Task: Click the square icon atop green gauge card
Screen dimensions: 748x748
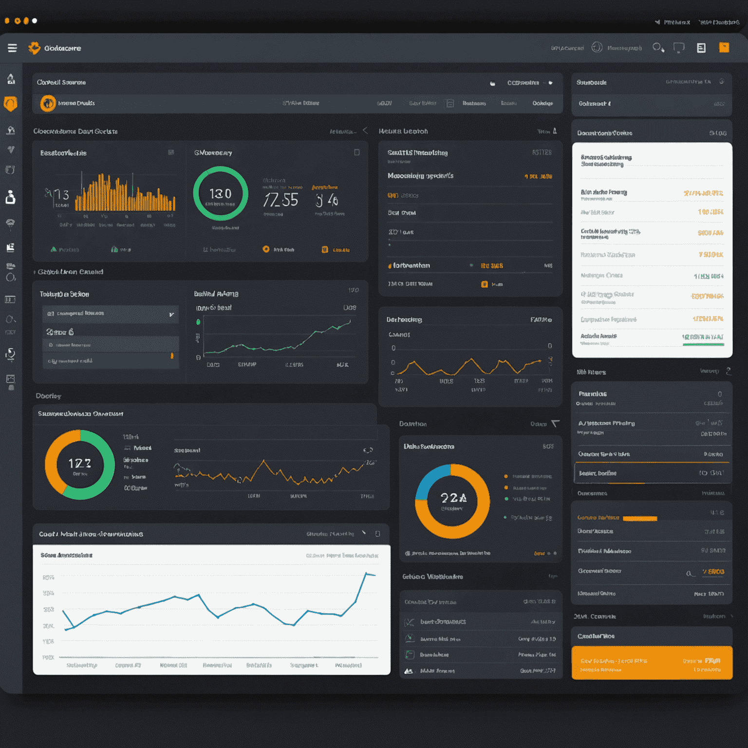Action: (357, 152)
